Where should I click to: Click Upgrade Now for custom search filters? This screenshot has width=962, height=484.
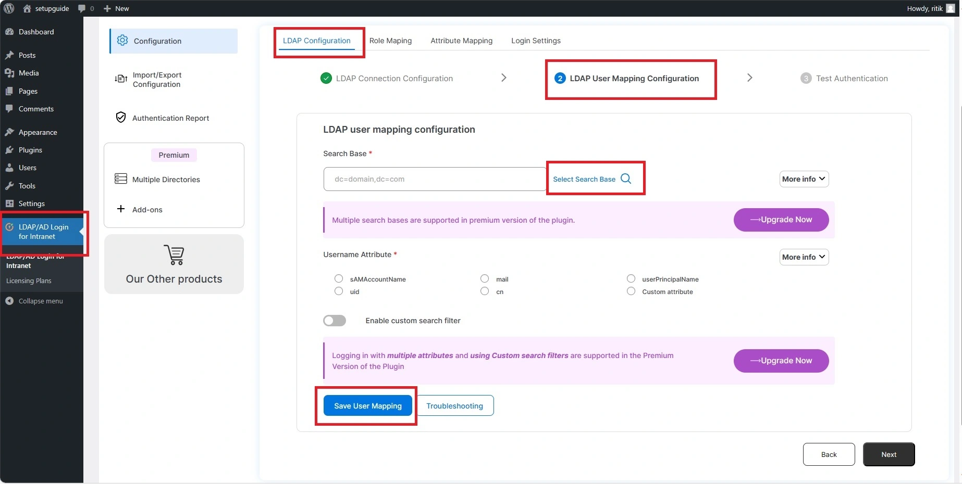(x=781, y=361)
